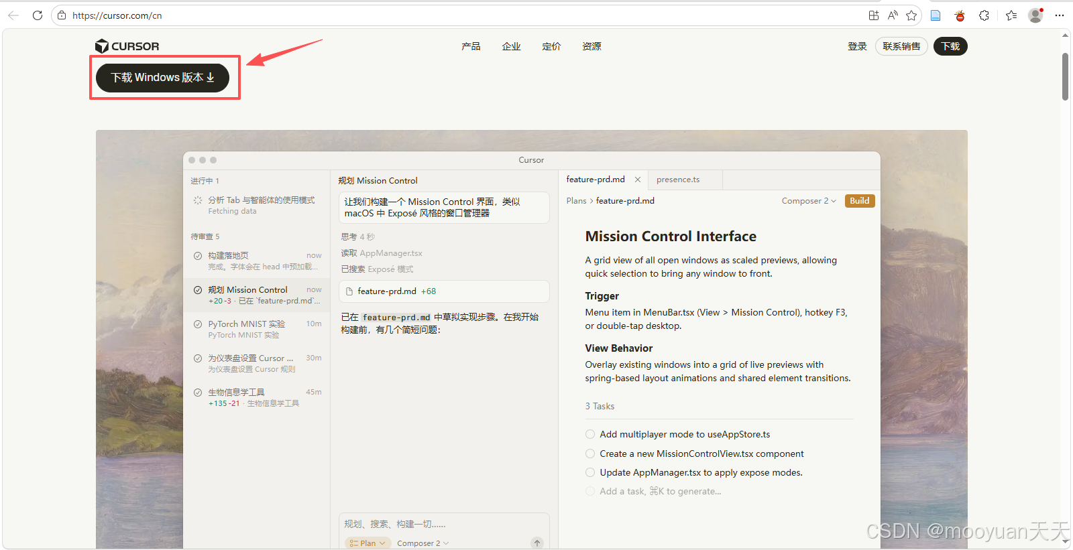The height and width of the screenshot is (550, 1073).
Task: Check the Create a new MissionControlView.tsx component task
Action: point(590,454)
